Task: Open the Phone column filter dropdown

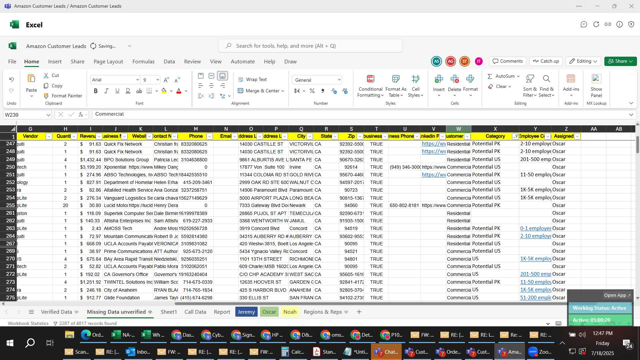Action: coord(209,136)
